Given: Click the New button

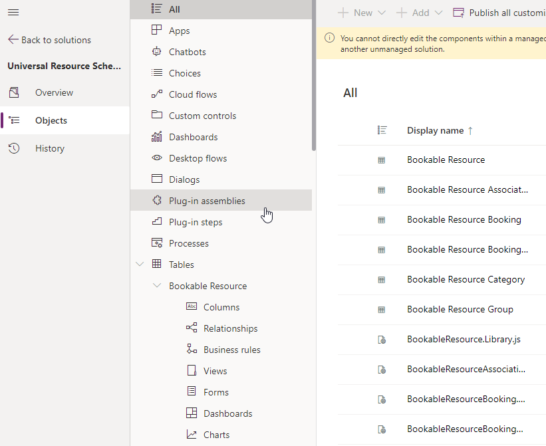Looking at the screenshot, I should click(362, 13).
